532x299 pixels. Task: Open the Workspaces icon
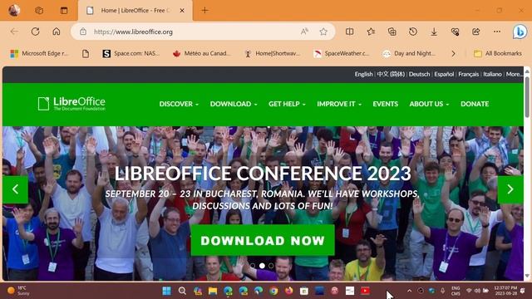(39, 10)
